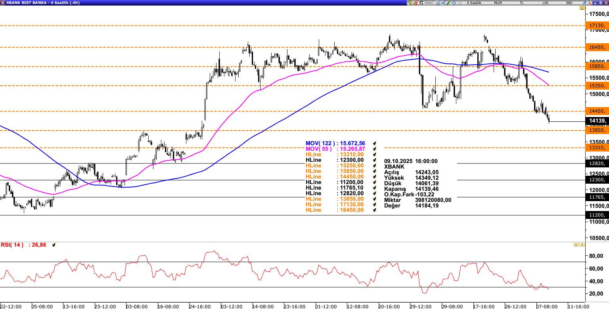Click the first yellow-green toolbar icon
The height and width of the screenshot is (309, 609).
point(410,3)
